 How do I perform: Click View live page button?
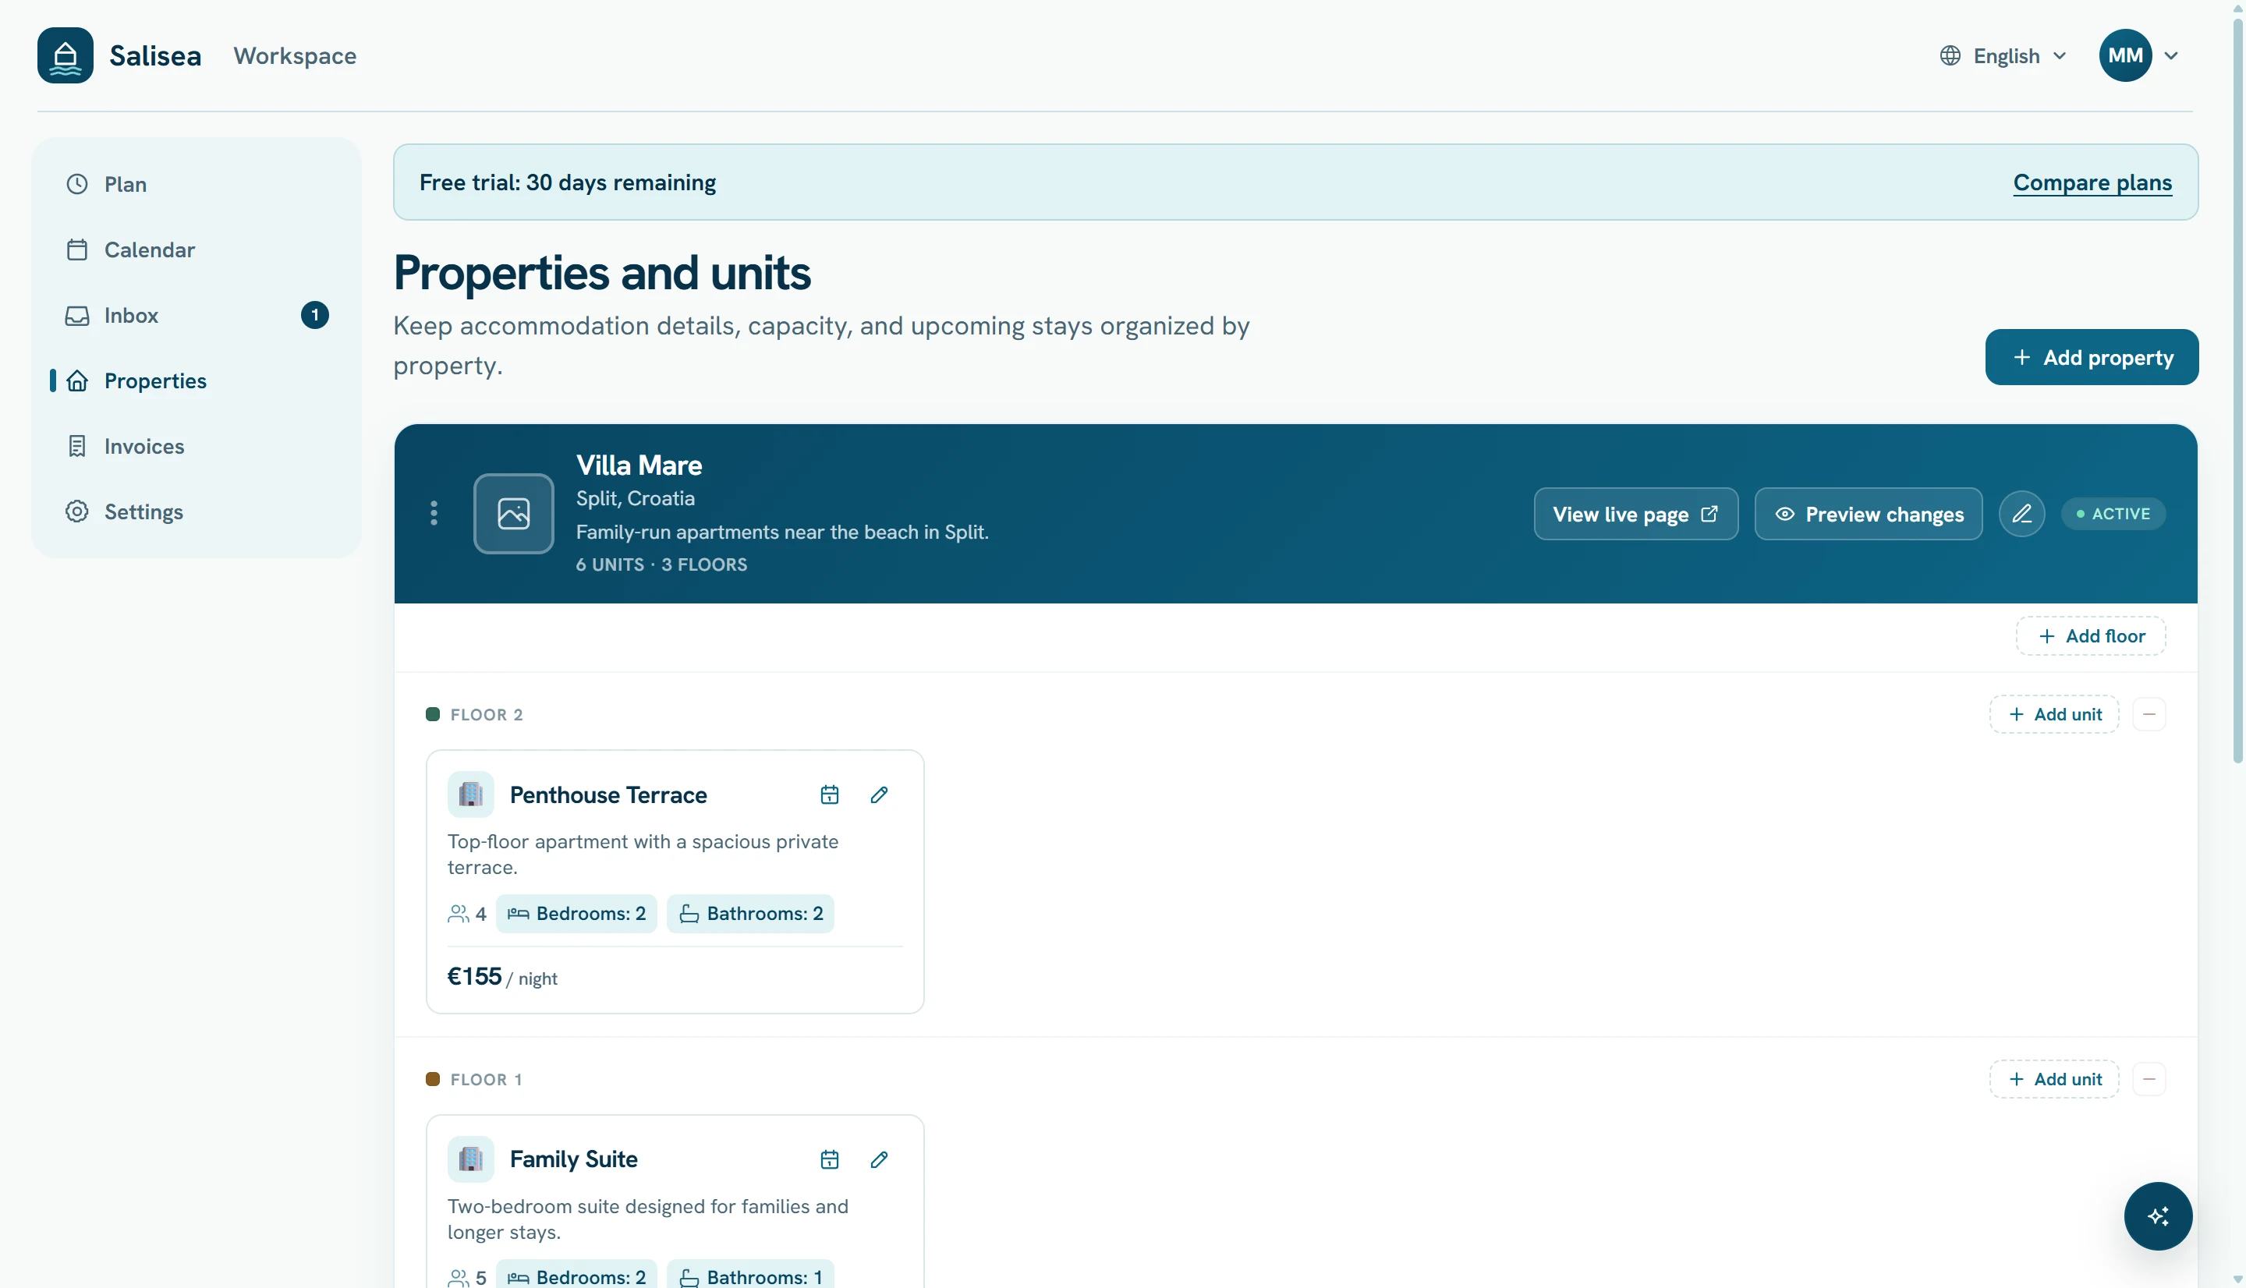(x=1635, y=514)
